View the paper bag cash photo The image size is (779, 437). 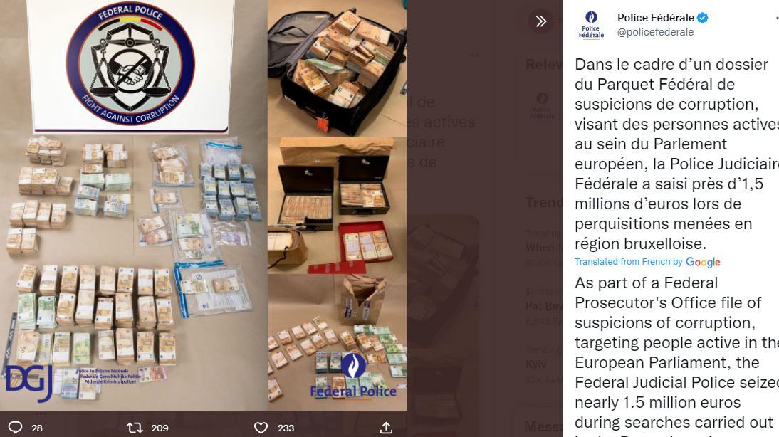point(338,342)
